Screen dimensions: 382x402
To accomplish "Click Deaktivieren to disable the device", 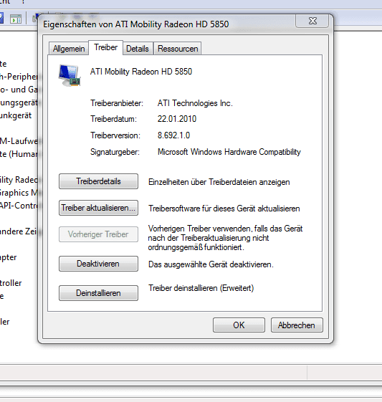I will tap(98, 264).
